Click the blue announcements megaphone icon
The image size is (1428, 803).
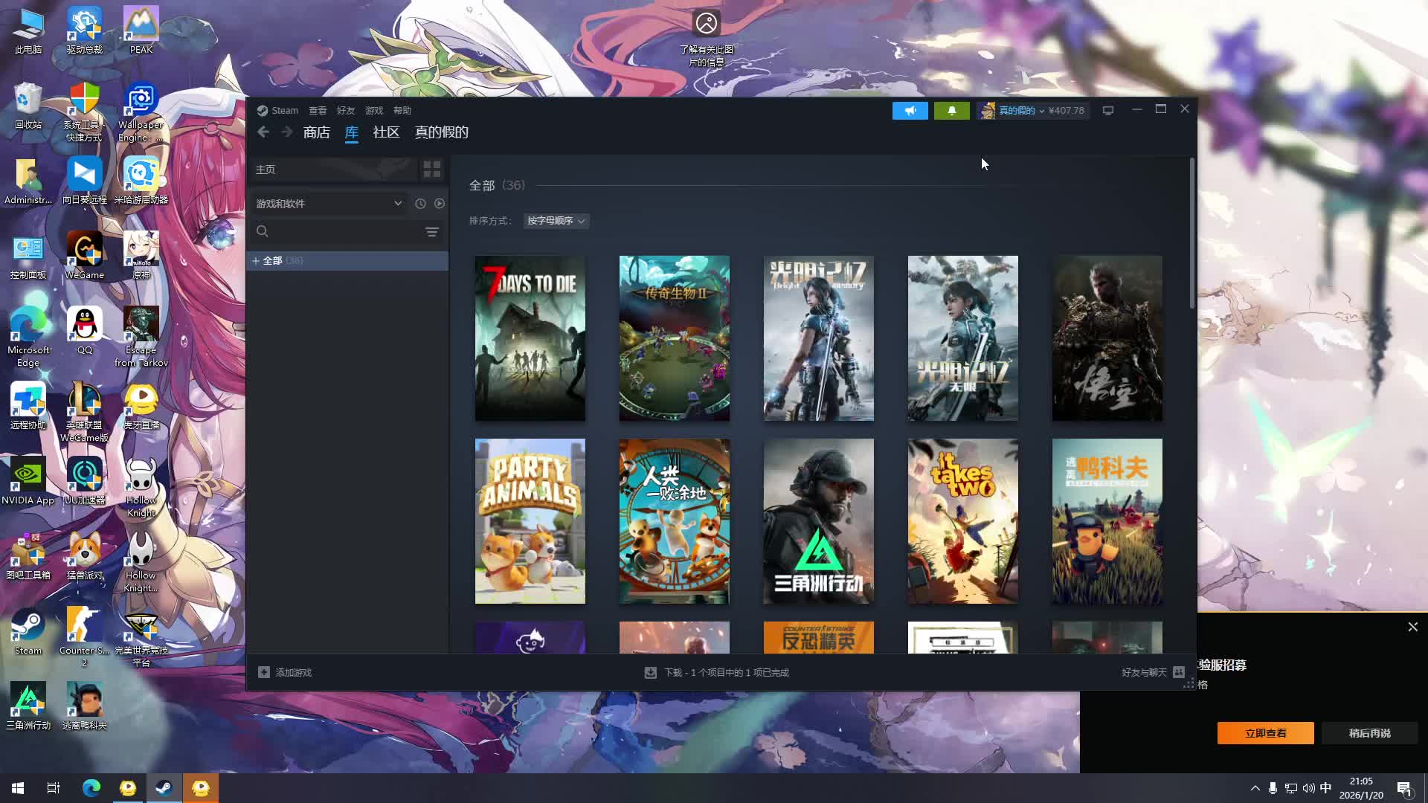(910, 111)
